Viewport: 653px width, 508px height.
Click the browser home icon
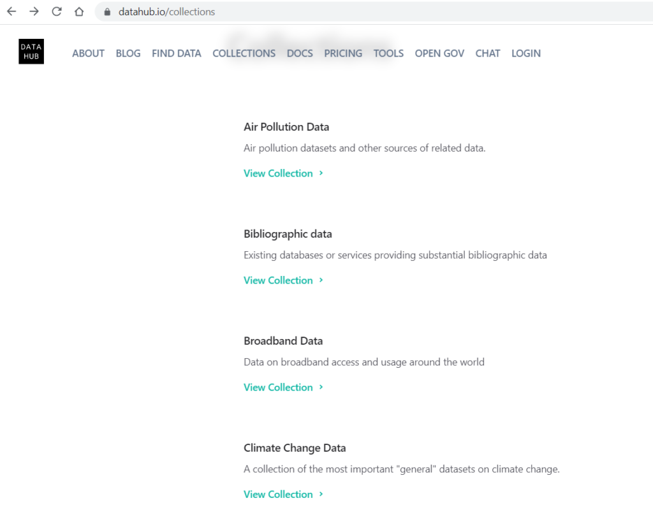(x=78, y=11)
